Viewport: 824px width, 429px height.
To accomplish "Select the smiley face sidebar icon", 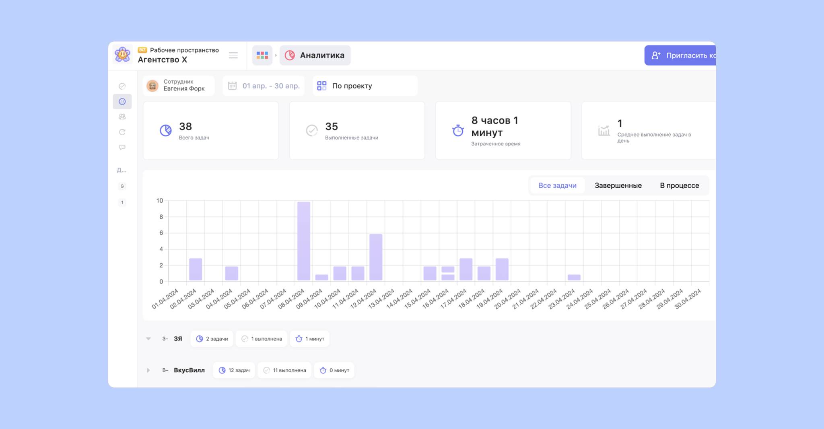I will tap(122, 102).
